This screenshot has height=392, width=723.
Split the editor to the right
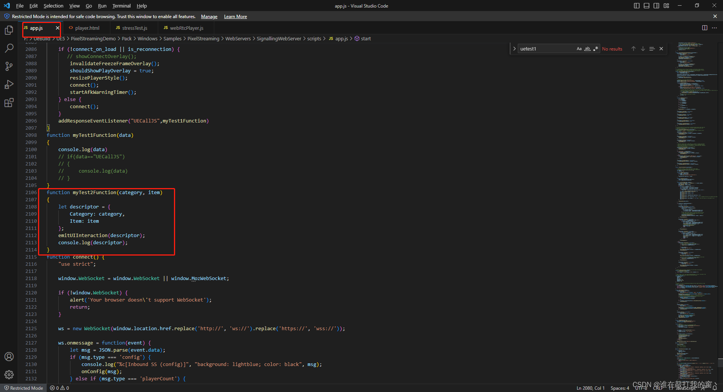(x=705, y=28)
